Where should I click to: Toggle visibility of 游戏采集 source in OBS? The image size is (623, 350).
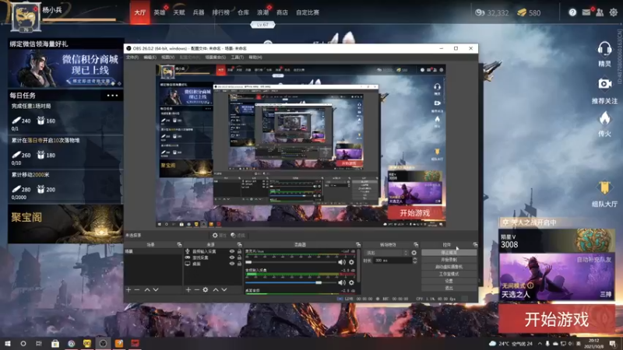[x=231, y=257]
